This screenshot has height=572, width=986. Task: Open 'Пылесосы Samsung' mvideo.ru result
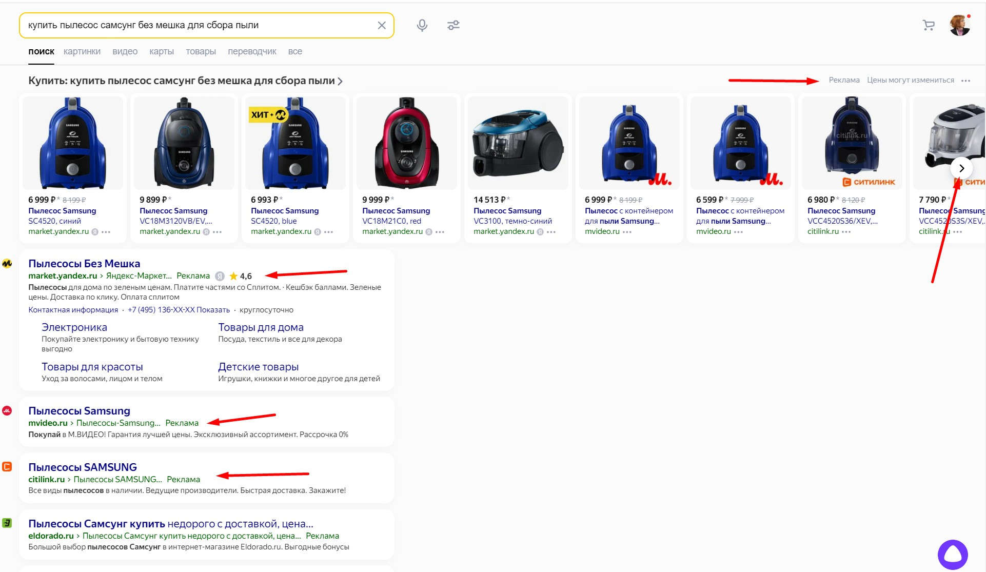pos(79,411)
